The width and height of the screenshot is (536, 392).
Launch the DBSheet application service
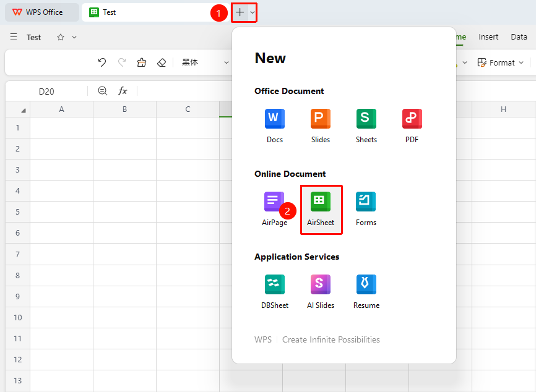tap(274, 292)
